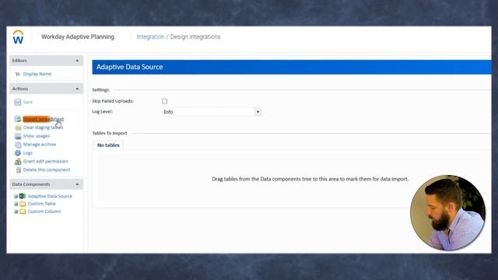The height and width of the screenshot is (280, 498).
Task: Enable the Skip Failed Uploads checkbox
Action: tap(164, 101)
